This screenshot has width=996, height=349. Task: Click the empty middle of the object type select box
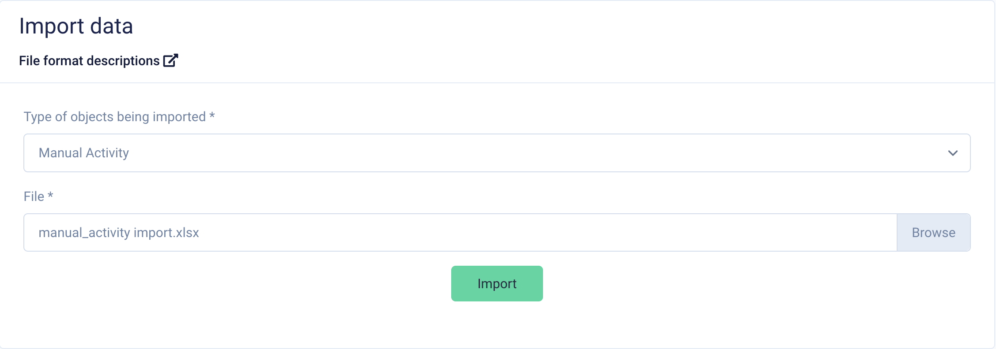(x=530, y=153)
